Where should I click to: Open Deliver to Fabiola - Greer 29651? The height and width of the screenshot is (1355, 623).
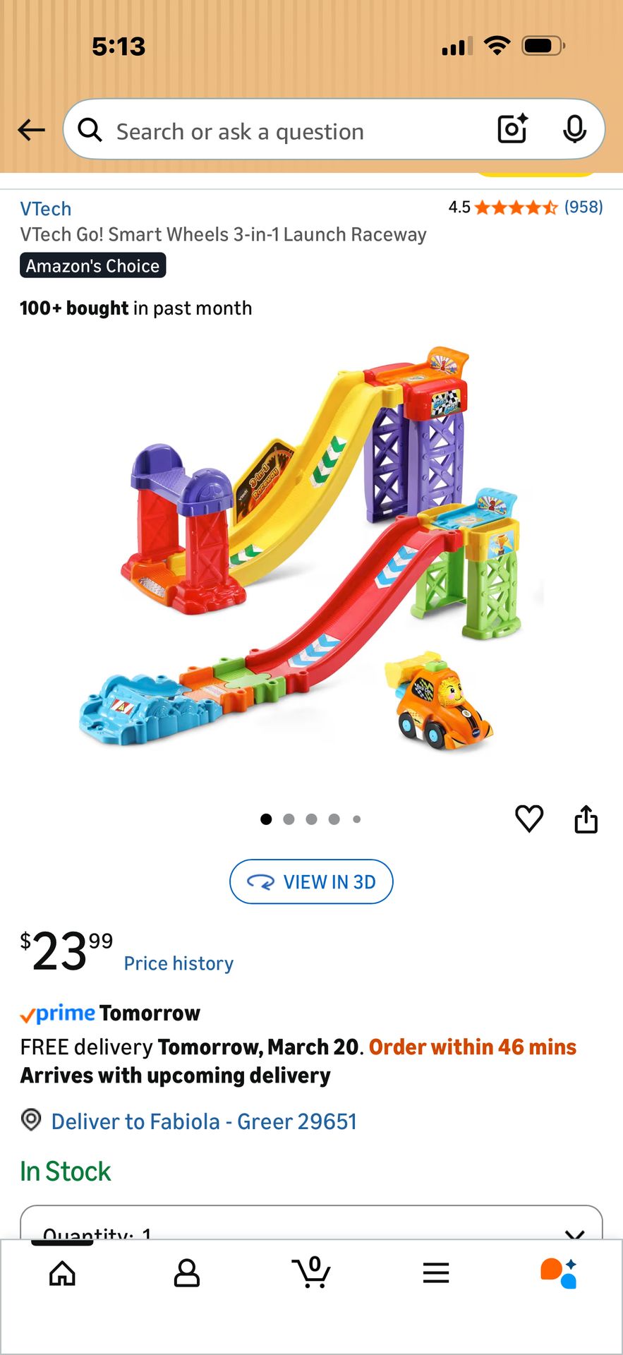[204, 1121]
